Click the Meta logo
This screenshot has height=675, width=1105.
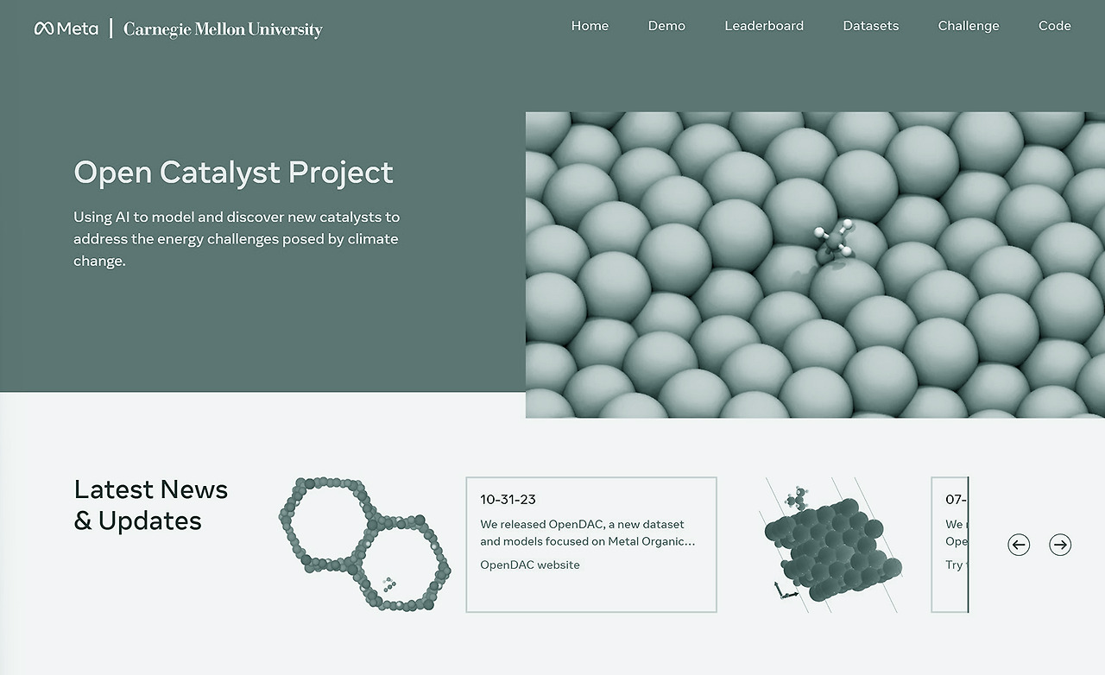[x=66, y=27]
